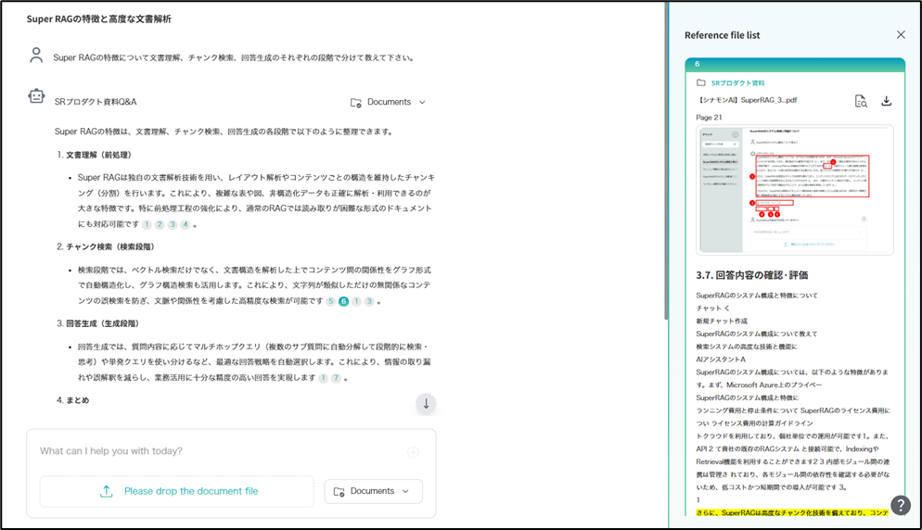
Task: Click the yellow highlighted text in reference
Action: (x=792, y=512)
